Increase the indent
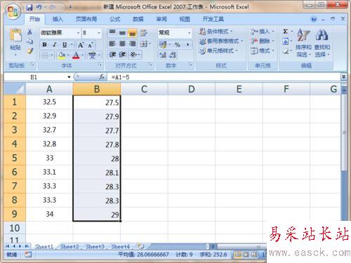The image size is (351, 263). (122, 55)
